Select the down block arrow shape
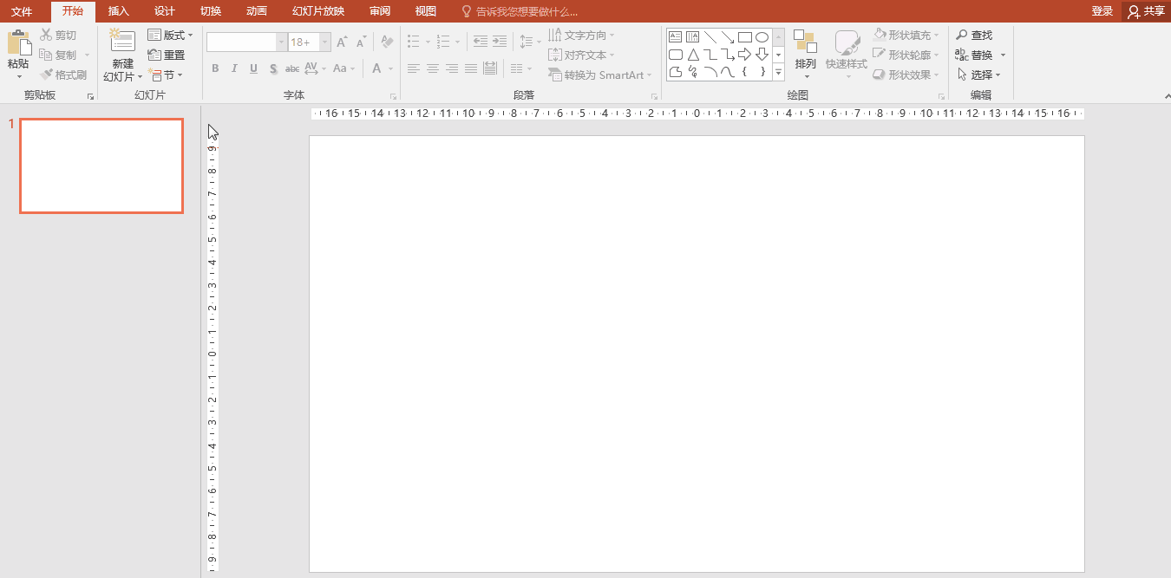Viewport: 1171px width, 578px height. 762,55
